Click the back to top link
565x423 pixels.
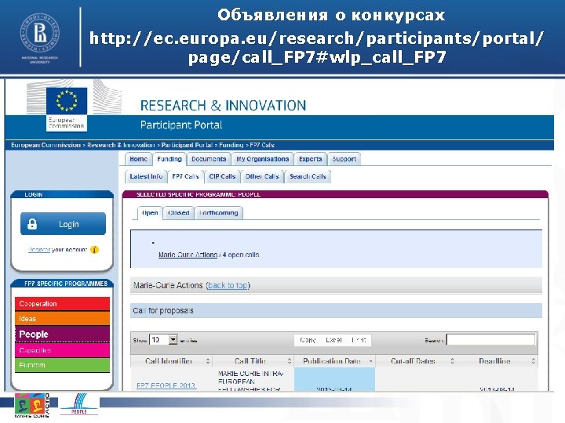(x=228, y=285)
